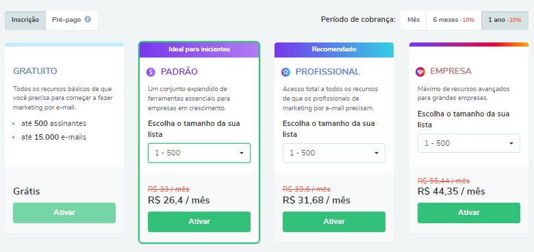The height and width of the screenshot is (252, 534).
Task: Click the EMPRESA plan title
Action: 451,71
